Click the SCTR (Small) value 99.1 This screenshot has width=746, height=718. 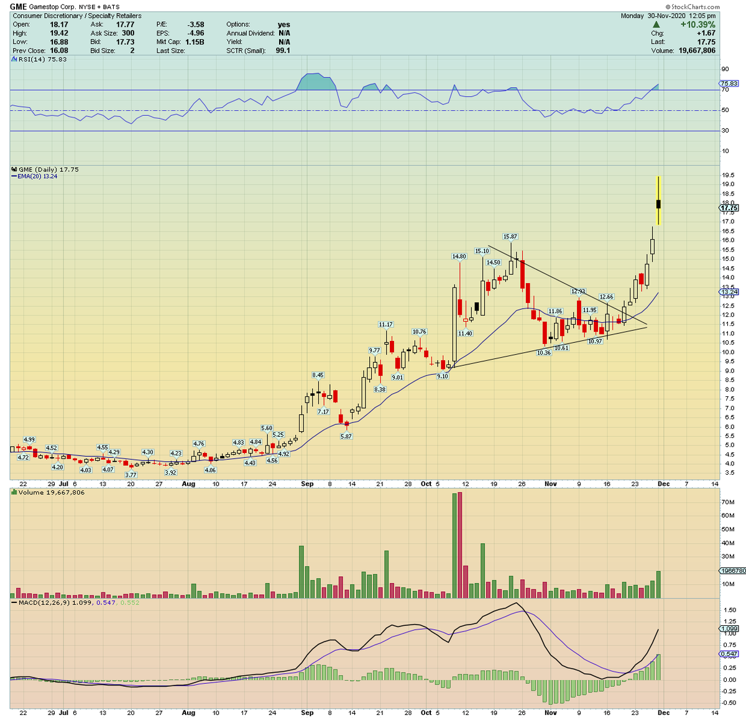(x=283, y=50)
